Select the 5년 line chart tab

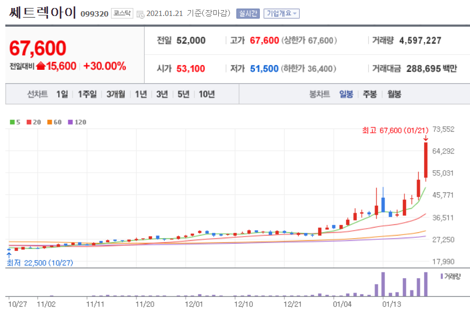click(x=183, y=94)
